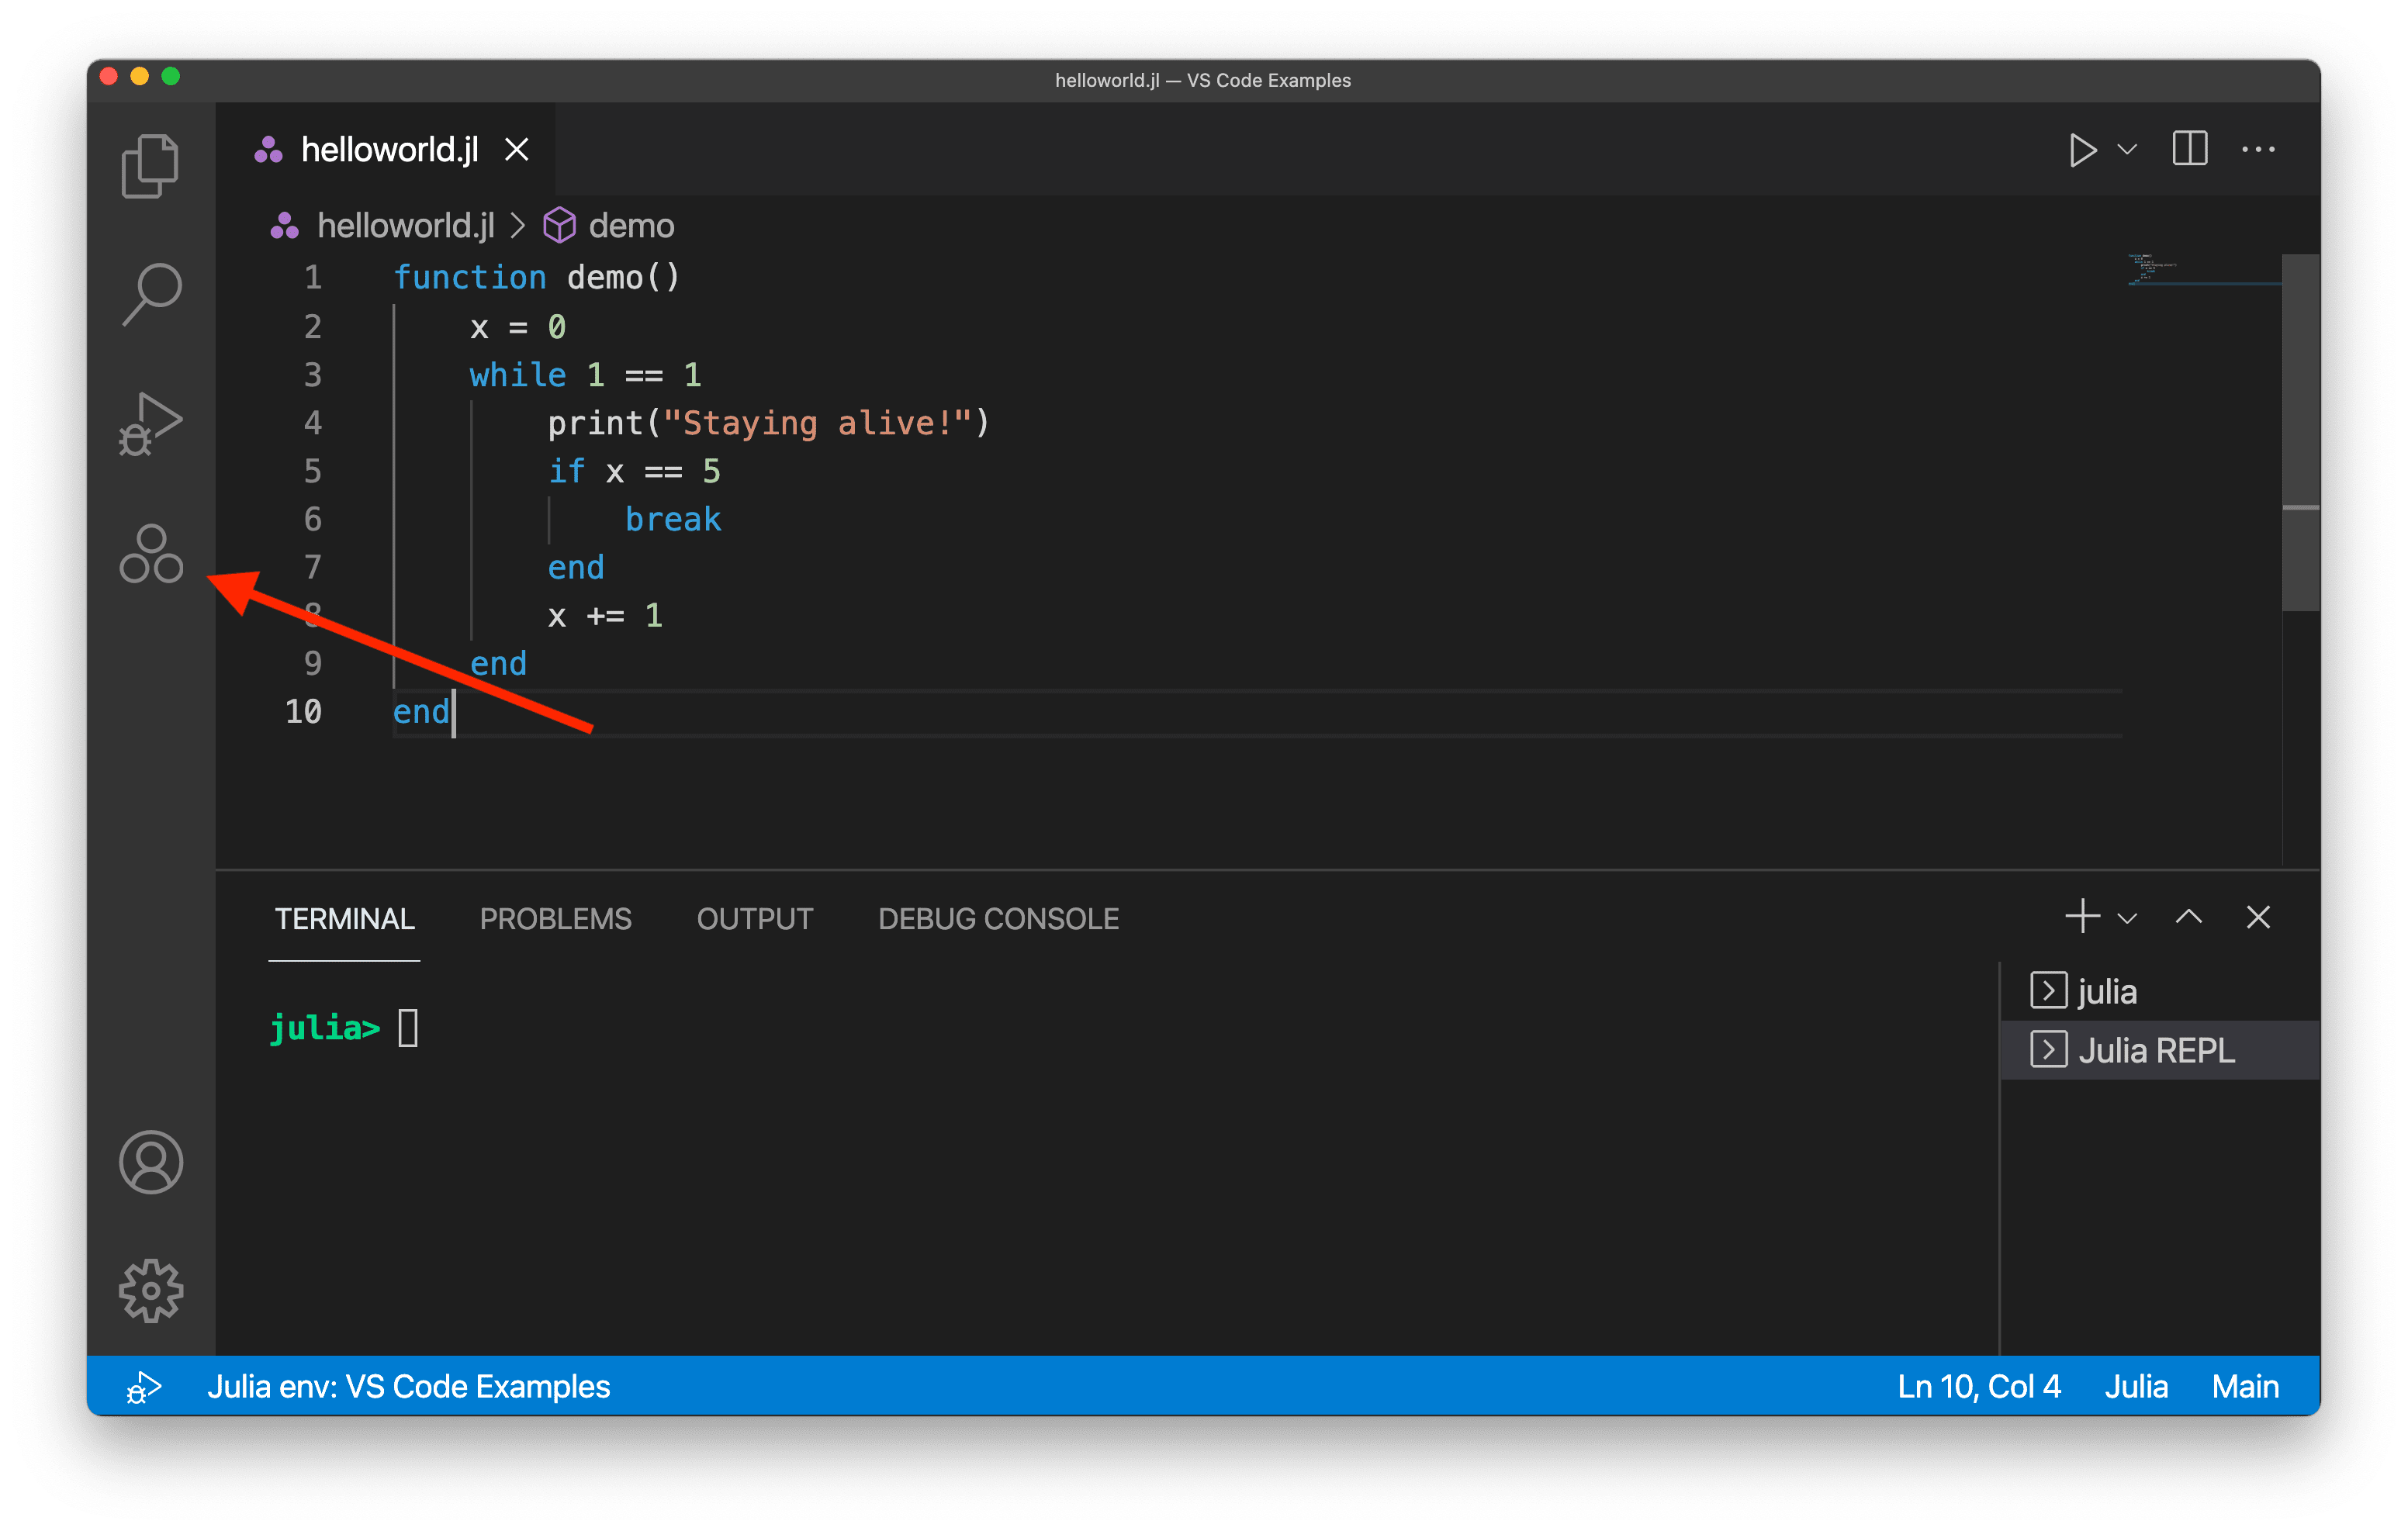2408x1531 pixels.
Task: Switch to the DEBUG CONSOLE tab
Action: click(x=998, y=919)
